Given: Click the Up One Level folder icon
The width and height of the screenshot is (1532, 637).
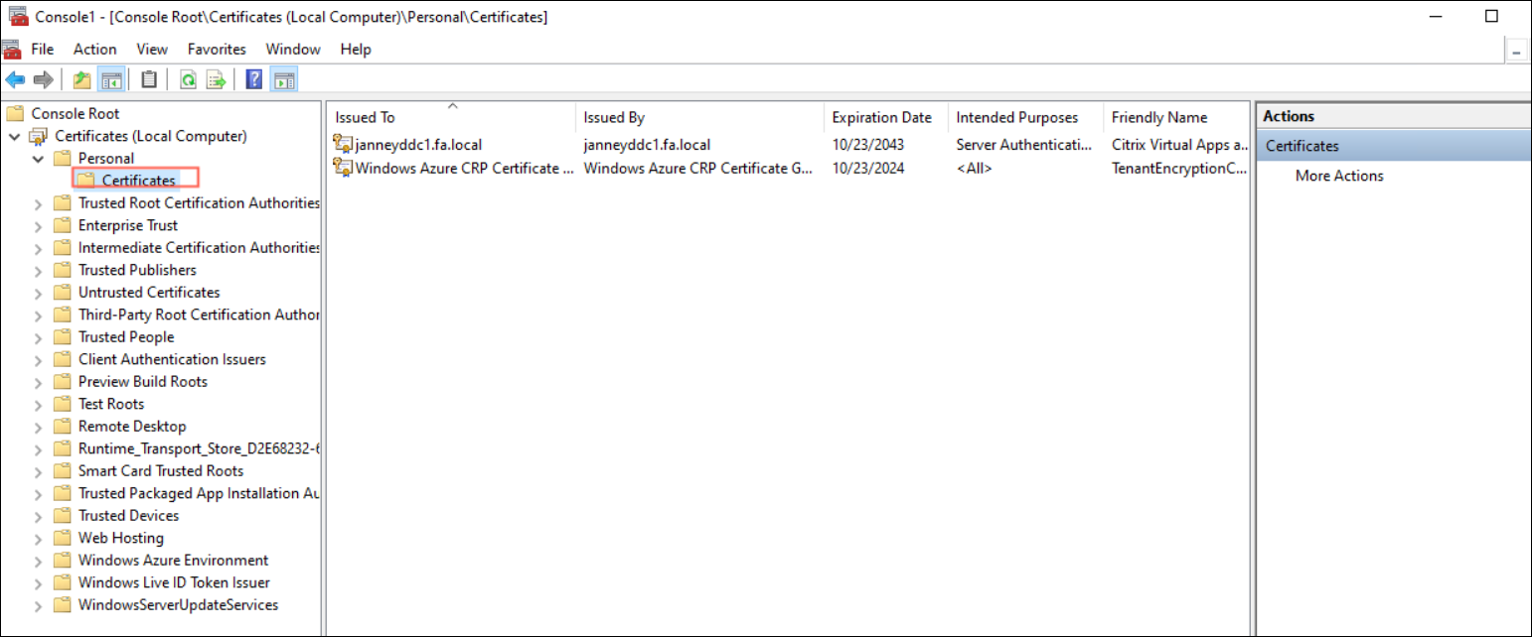Looking at the screenshot, I should (x=82, y=80).
